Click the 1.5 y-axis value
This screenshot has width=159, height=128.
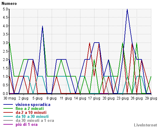tap(5, 68)
